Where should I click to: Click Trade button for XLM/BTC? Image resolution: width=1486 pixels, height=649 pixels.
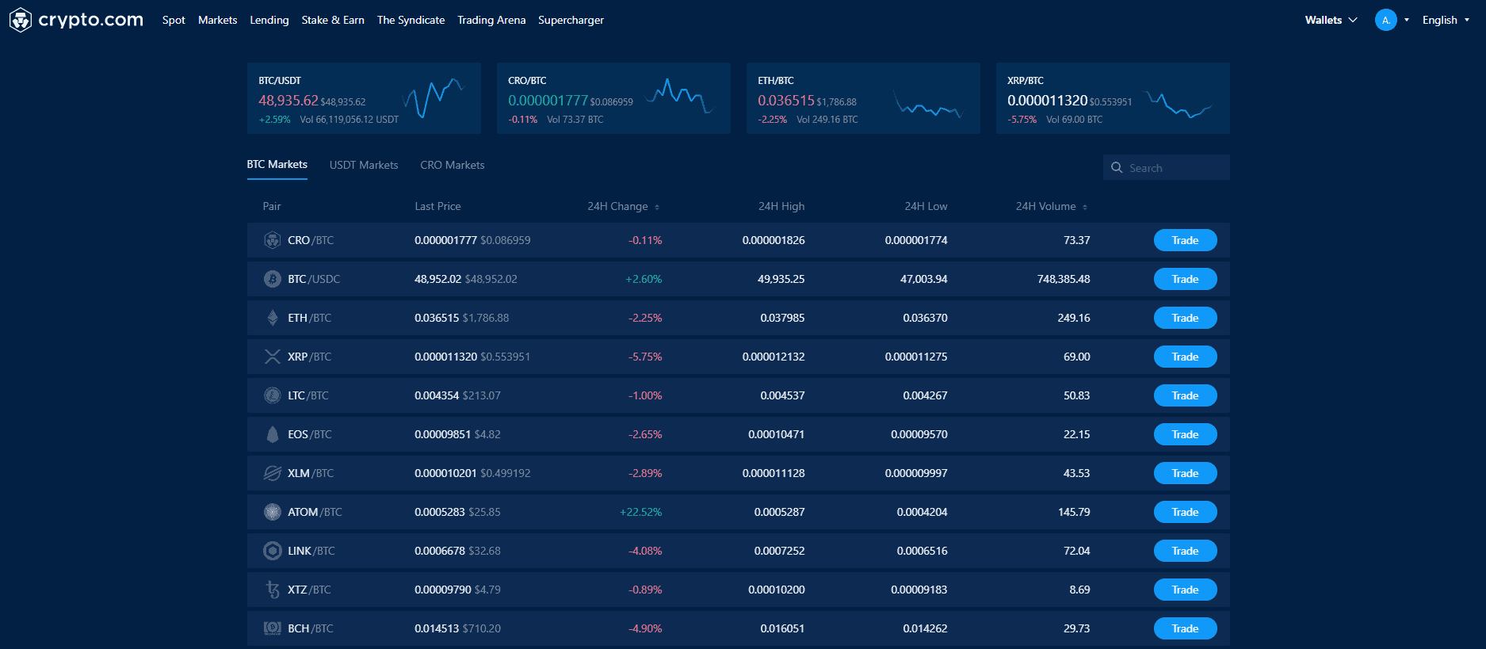point(1185,473)
